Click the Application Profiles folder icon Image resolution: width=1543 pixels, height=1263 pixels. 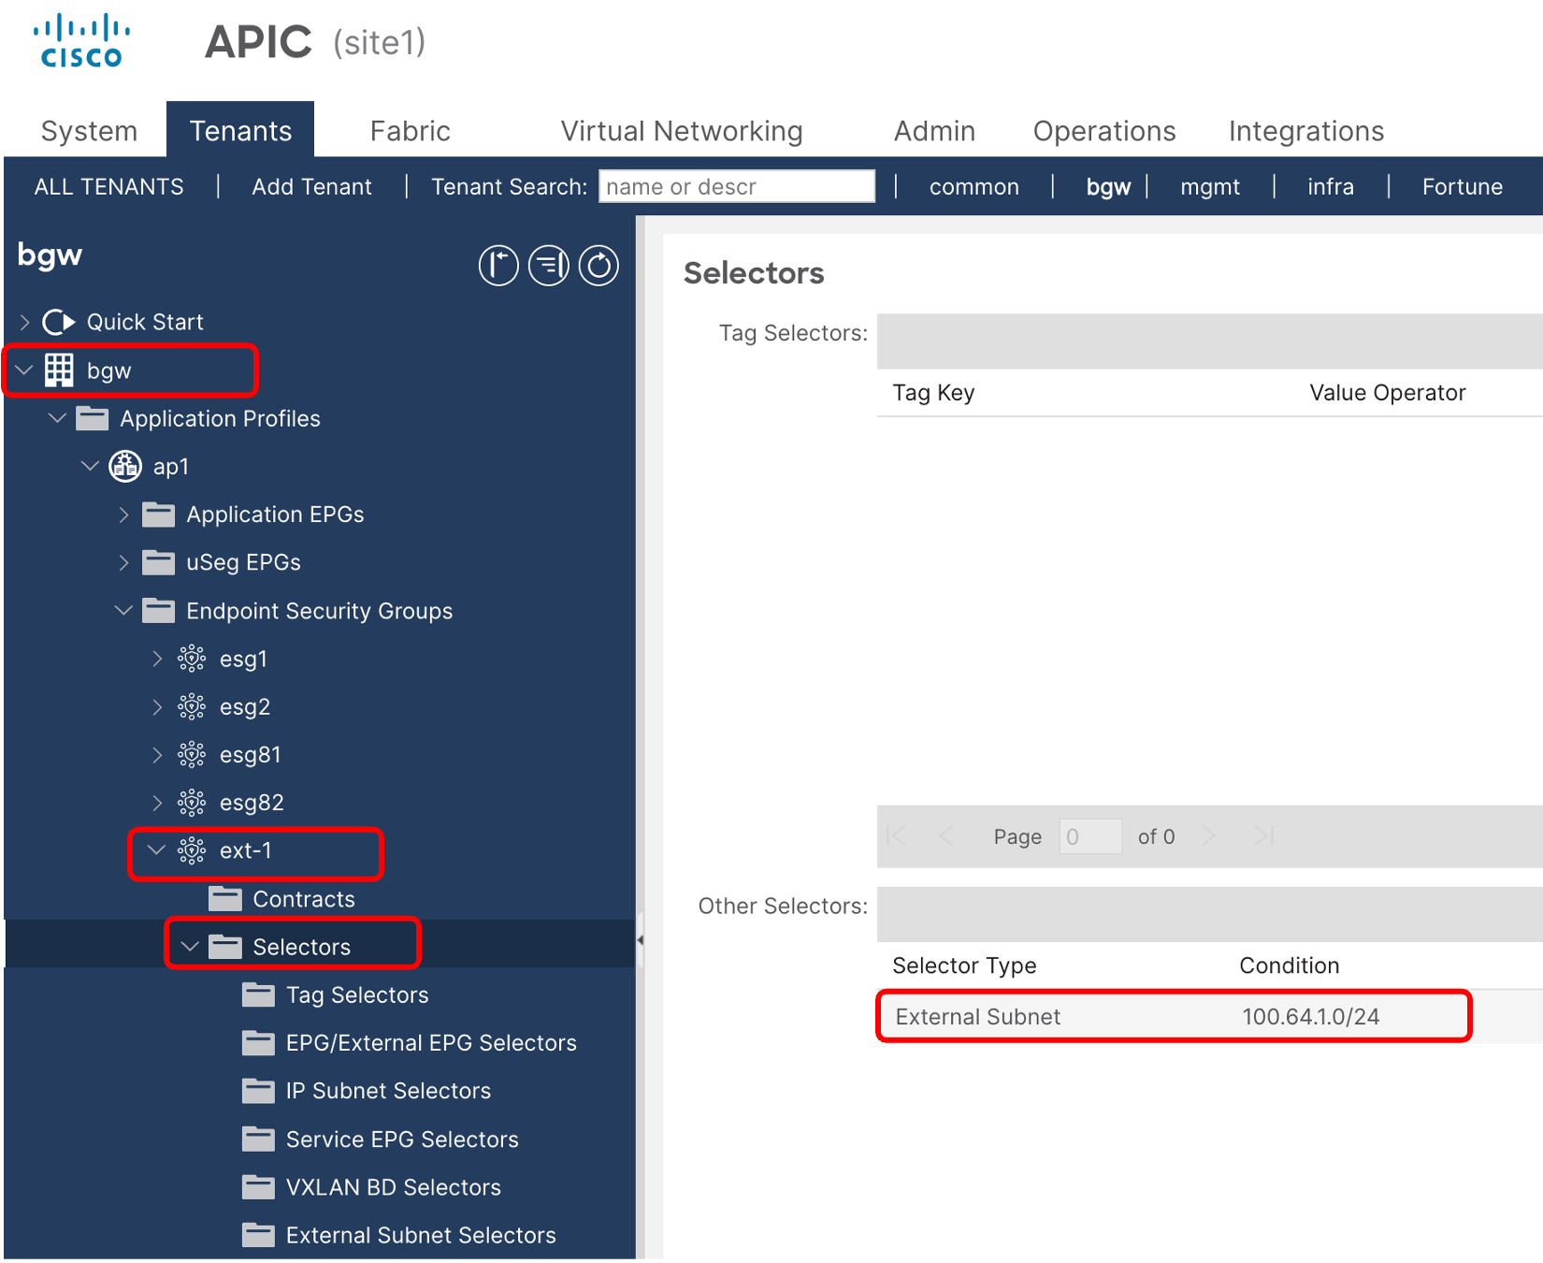tap(92, 418)
